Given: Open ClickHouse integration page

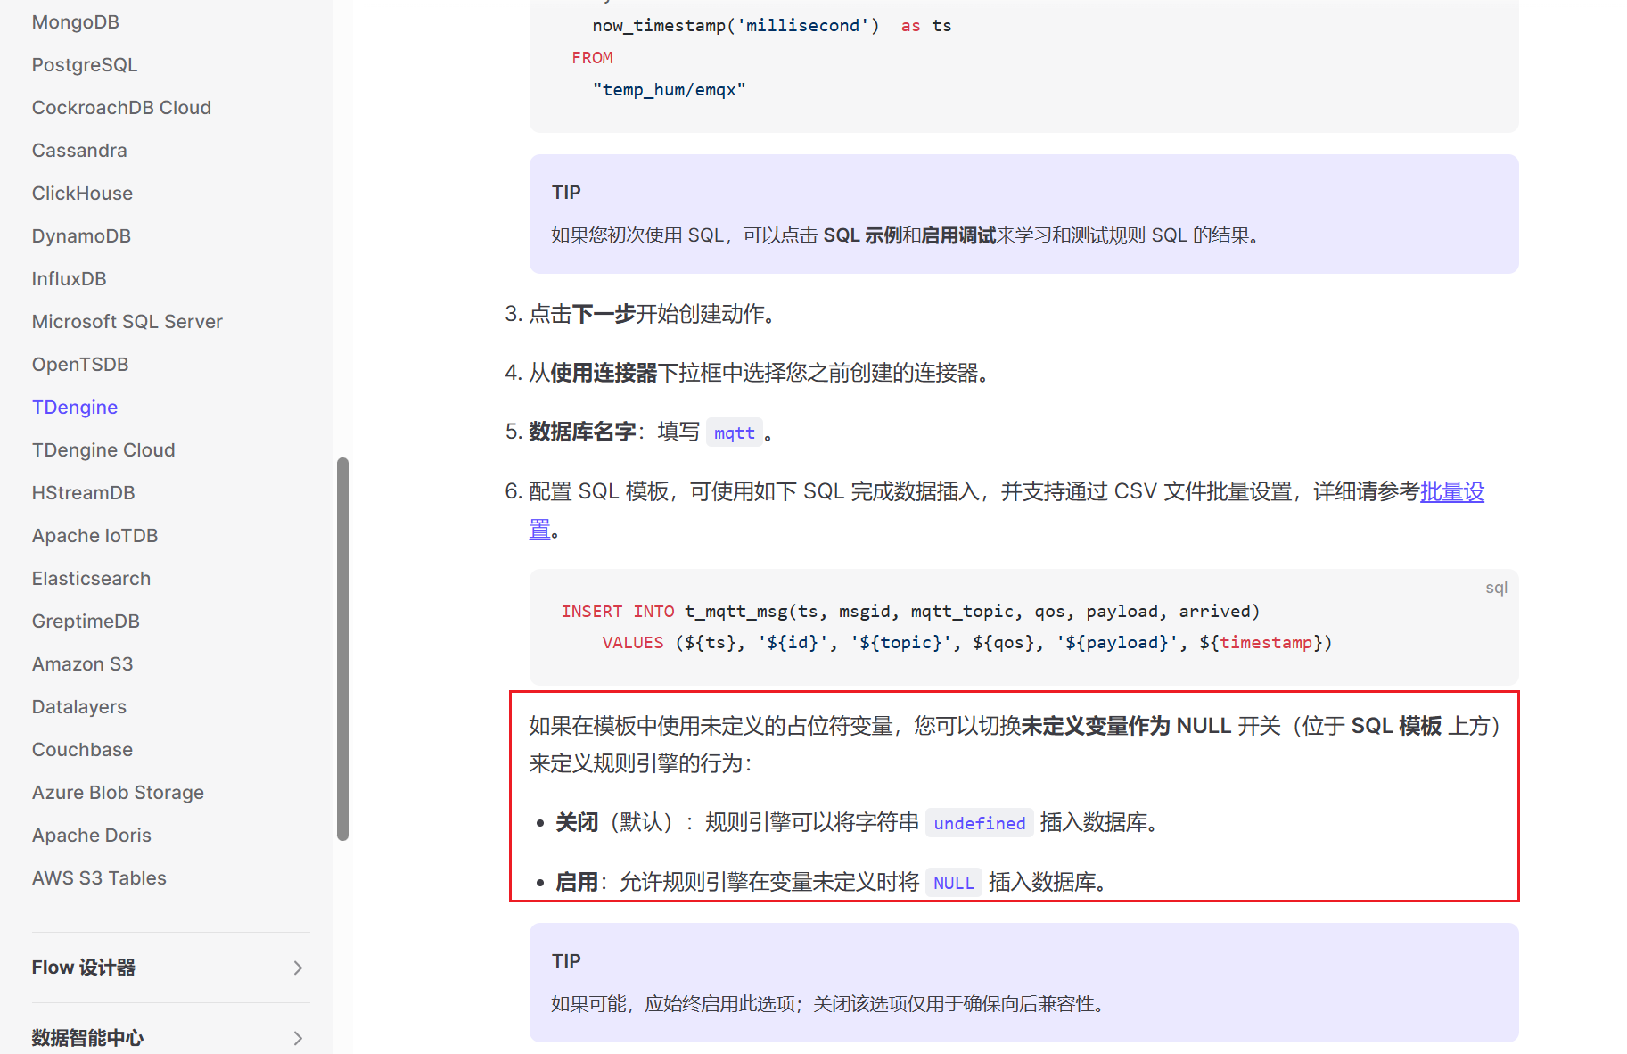Looking at the screenshot, I should coord(82,194).
